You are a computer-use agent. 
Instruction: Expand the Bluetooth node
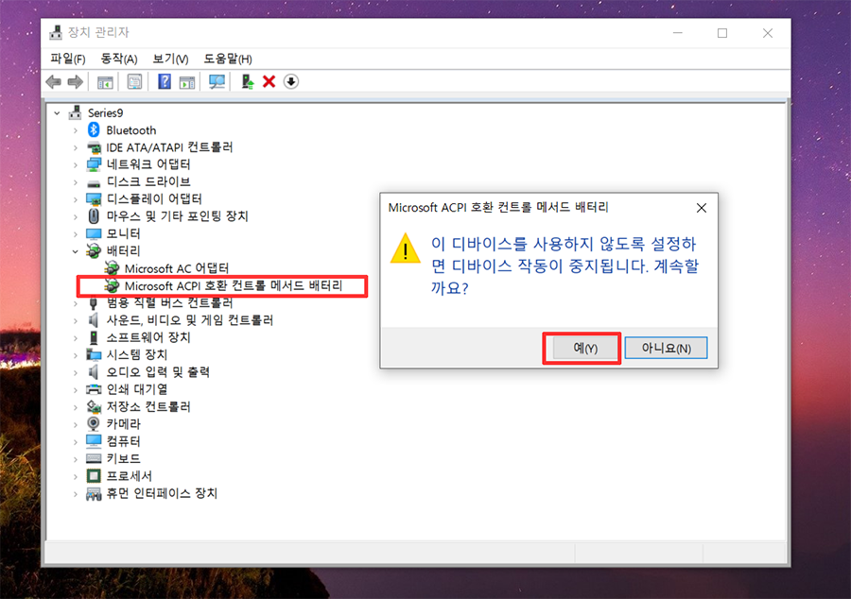click(76, 130)
